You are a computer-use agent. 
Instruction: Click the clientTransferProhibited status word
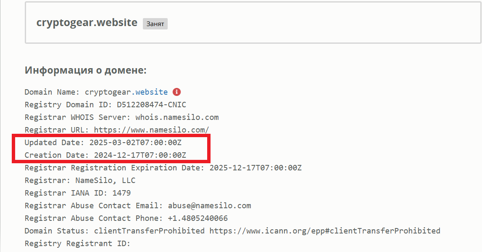point(150,231)
